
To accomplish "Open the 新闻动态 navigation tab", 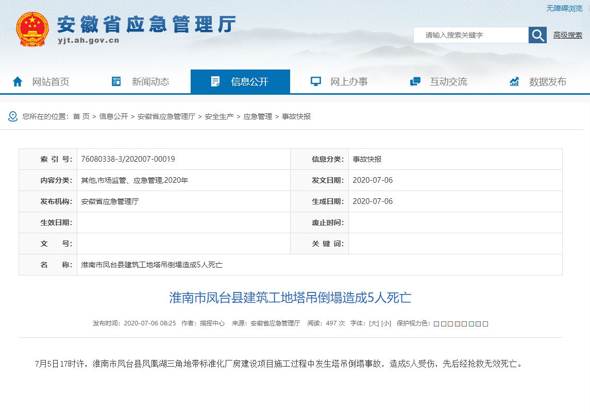I will 150,81.
